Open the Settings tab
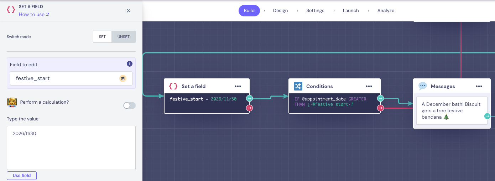The width and height of the screenshot is (495, 181). [x=315, y=11]
